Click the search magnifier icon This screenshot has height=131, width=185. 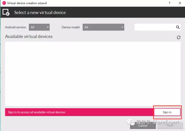pos(178,27)
